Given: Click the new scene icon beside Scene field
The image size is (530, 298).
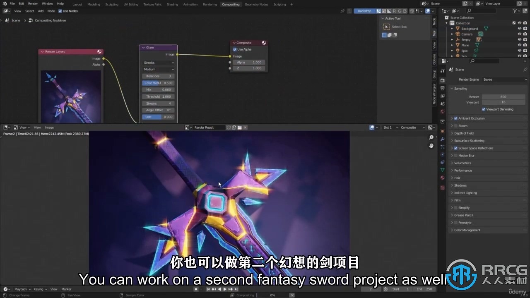Looking at the screenshot, I should click(465, 3).
